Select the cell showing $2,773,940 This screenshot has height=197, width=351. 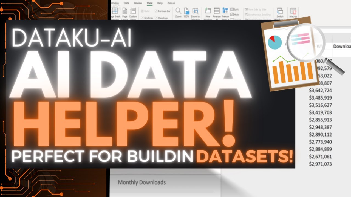pyautogui.click(x=320, y=142)
